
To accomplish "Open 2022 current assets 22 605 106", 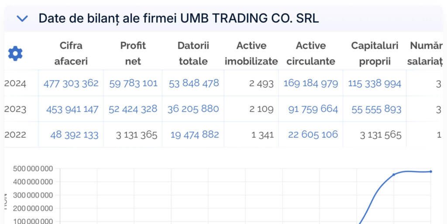I will [x=313, y=135].
